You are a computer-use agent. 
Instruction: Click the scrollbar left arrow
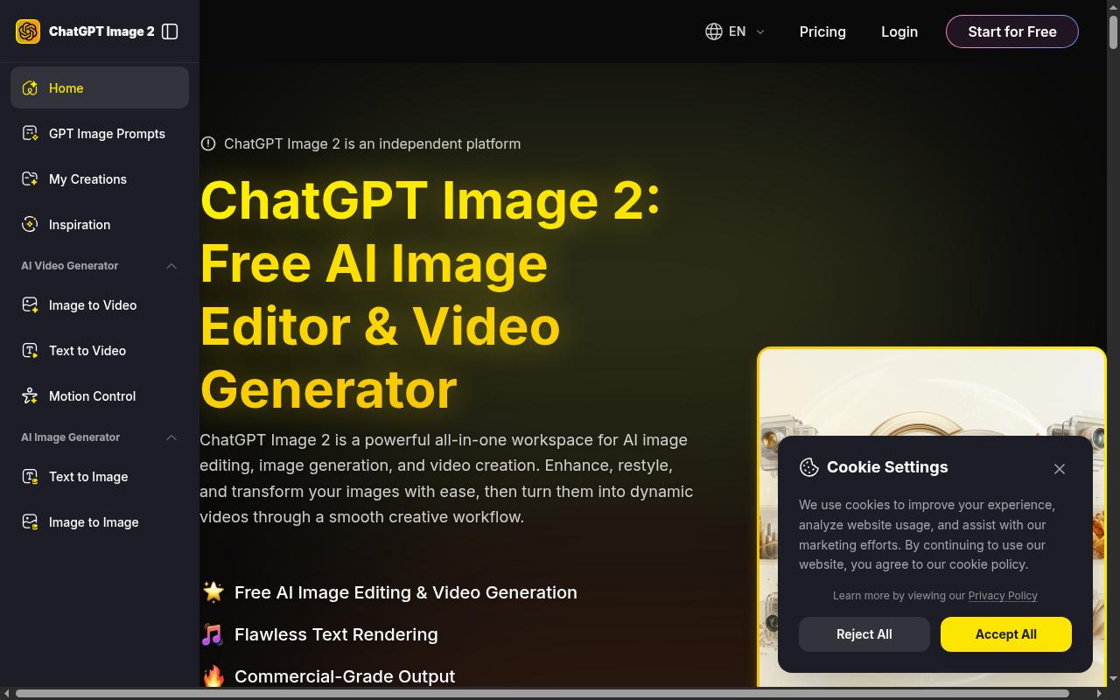pos(7,694)
